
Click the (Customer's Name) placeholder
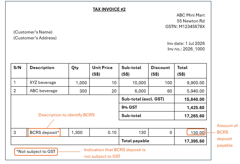(x=33, y=32)
